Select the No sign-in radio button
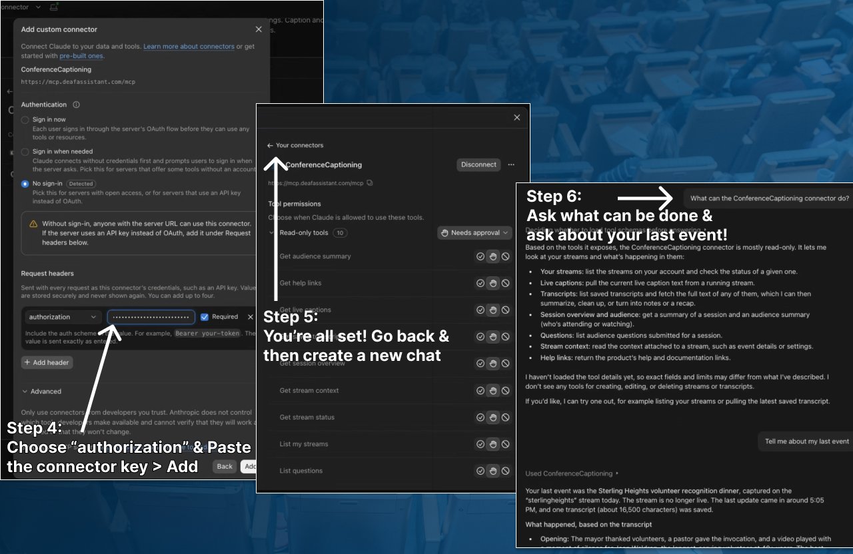Screen dimensions: 853x554 point(25,184)
